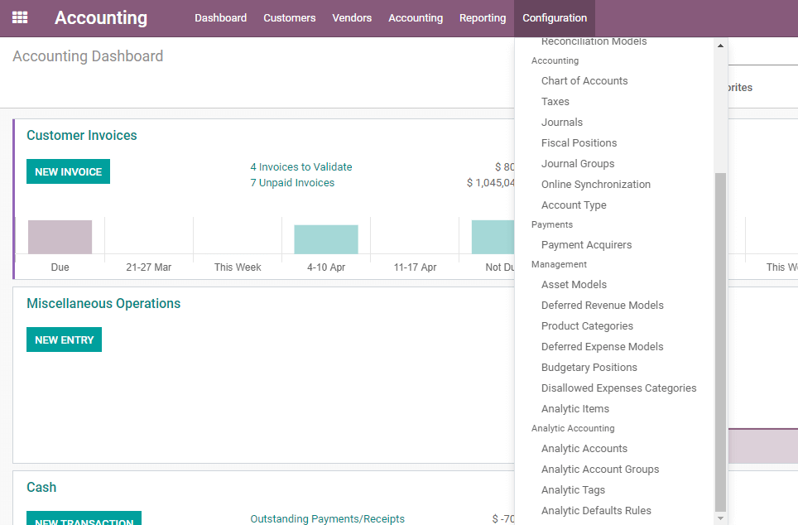Click the '11-17 Apr' chart label
Image resolution: width=798 pixels, height=525 pixels.
(415, 267)
